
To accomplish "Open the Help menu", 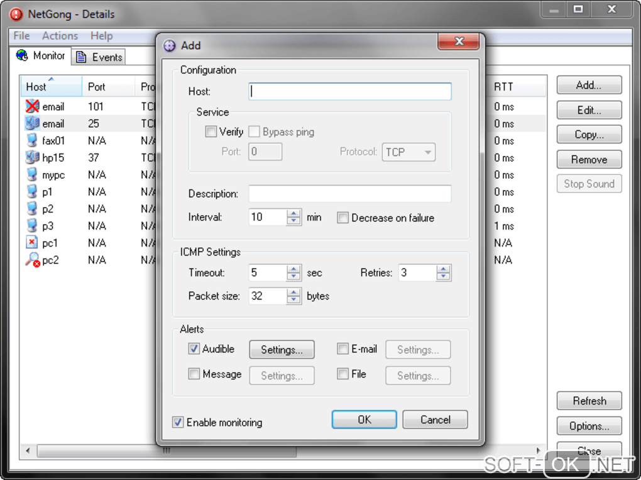I will pos(101,36).
